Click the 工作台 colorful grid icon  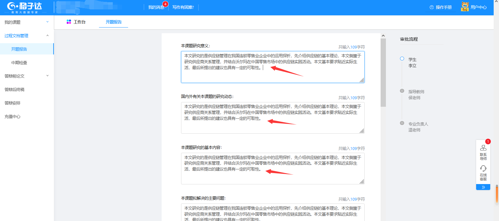tap(69, 22)
